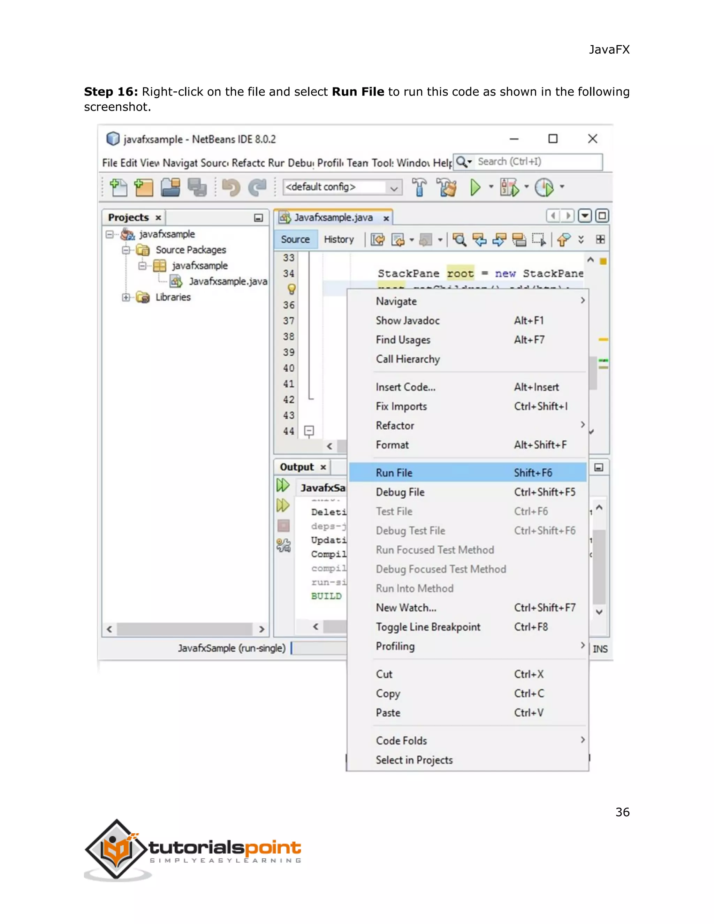714x924 pixels.
Task: Click the Ant settings icon in Output panel
Action: tap(283, 545)
